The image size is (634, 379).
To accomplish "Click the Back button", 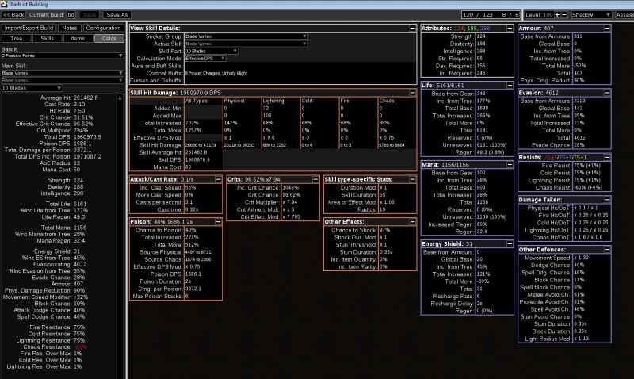I will click(13, 14).
